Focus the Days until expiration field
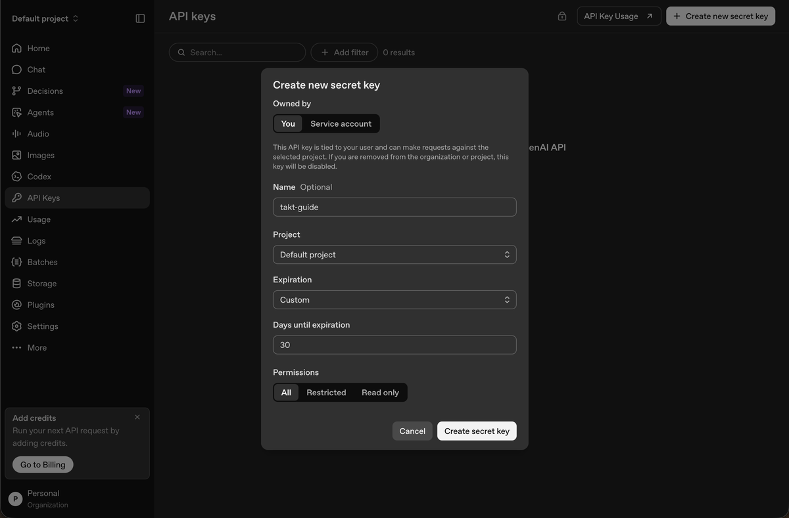The image size is (789, 518). tap(394, 345)
